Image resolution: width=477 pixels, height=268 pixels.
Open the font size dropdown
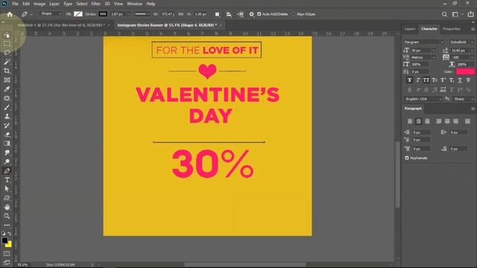[434, 51]
